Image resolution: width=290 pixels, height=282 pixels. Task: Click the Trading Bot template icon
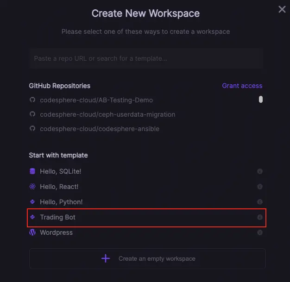(x=32, y=217)
